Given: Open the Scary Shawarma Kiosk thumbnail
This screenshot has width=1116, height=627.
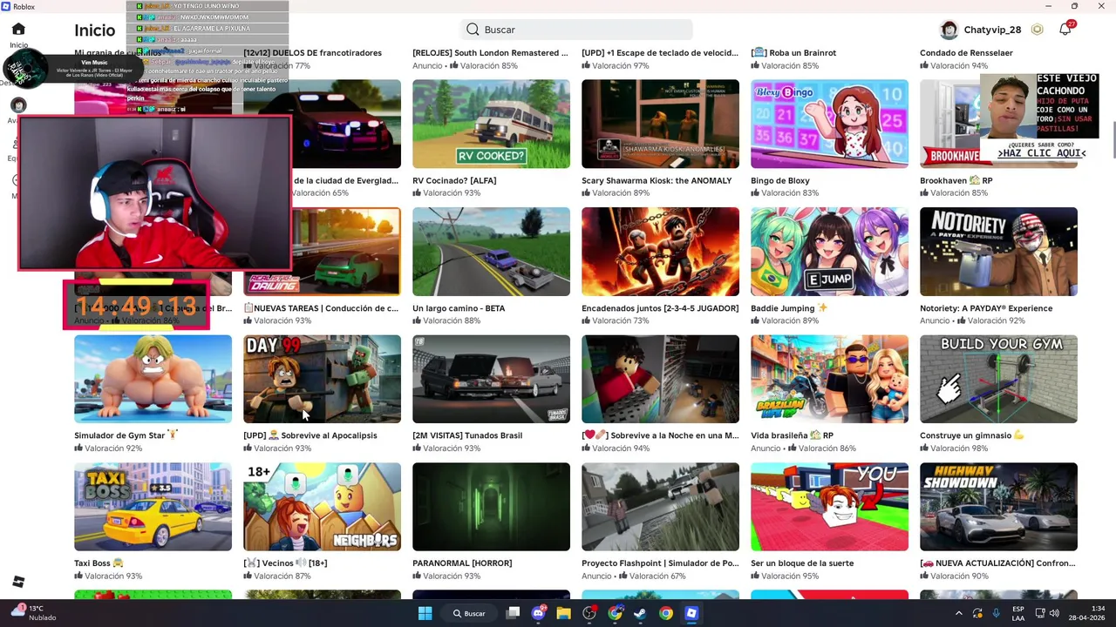Looking at the screenshot, I should 660,124.
